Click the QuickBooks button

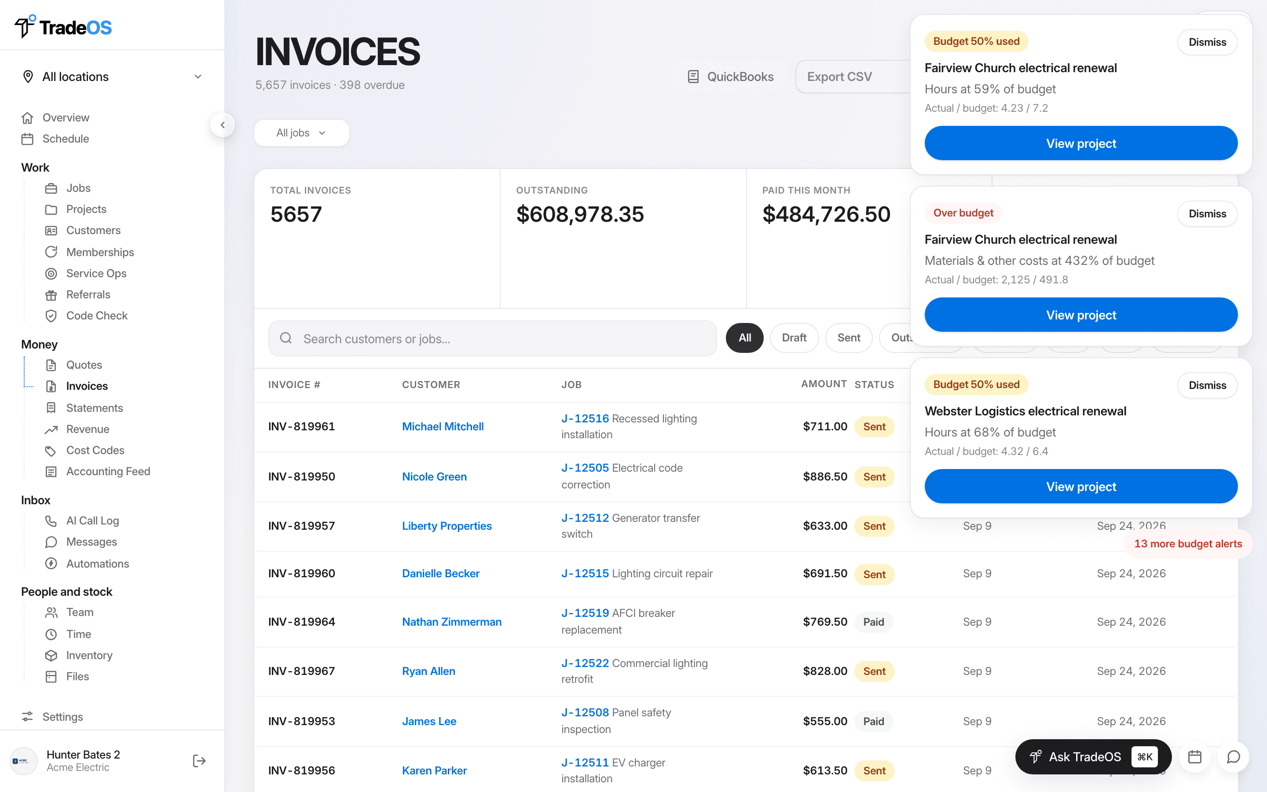click(x=730, y=77)
